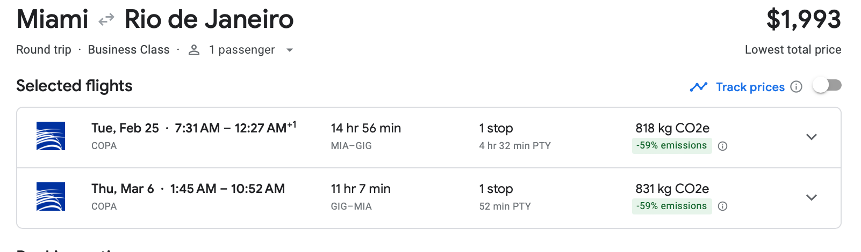The width and height of the screenshot is (861, 252).
Task: Click the 4 hr 32 min PTY layover text
Action: (515, 146)
